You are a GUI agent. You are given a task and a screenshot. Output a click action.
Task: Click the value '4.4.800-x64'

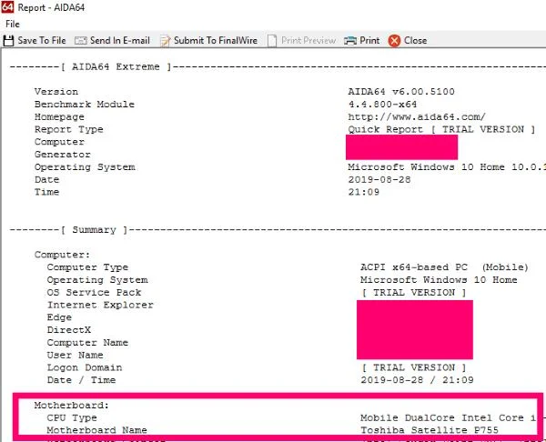click(x=382, y=105)
